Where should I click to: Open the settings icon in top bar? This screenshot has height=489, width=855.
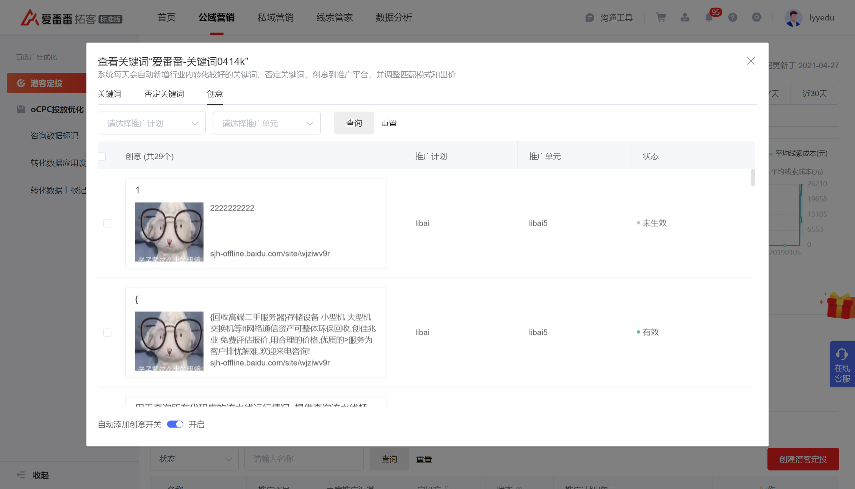coord(756,17)
